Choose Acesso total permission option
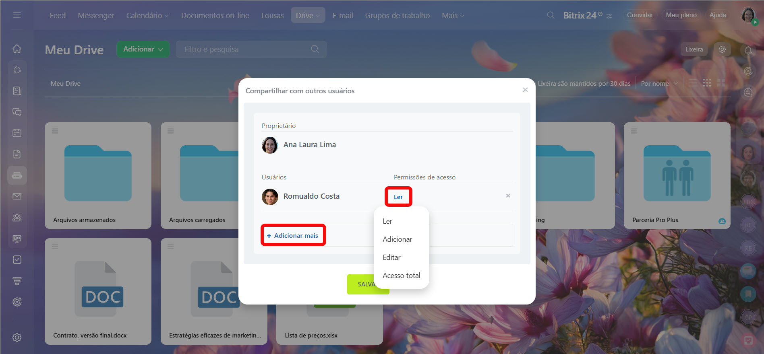 [401, 276]
